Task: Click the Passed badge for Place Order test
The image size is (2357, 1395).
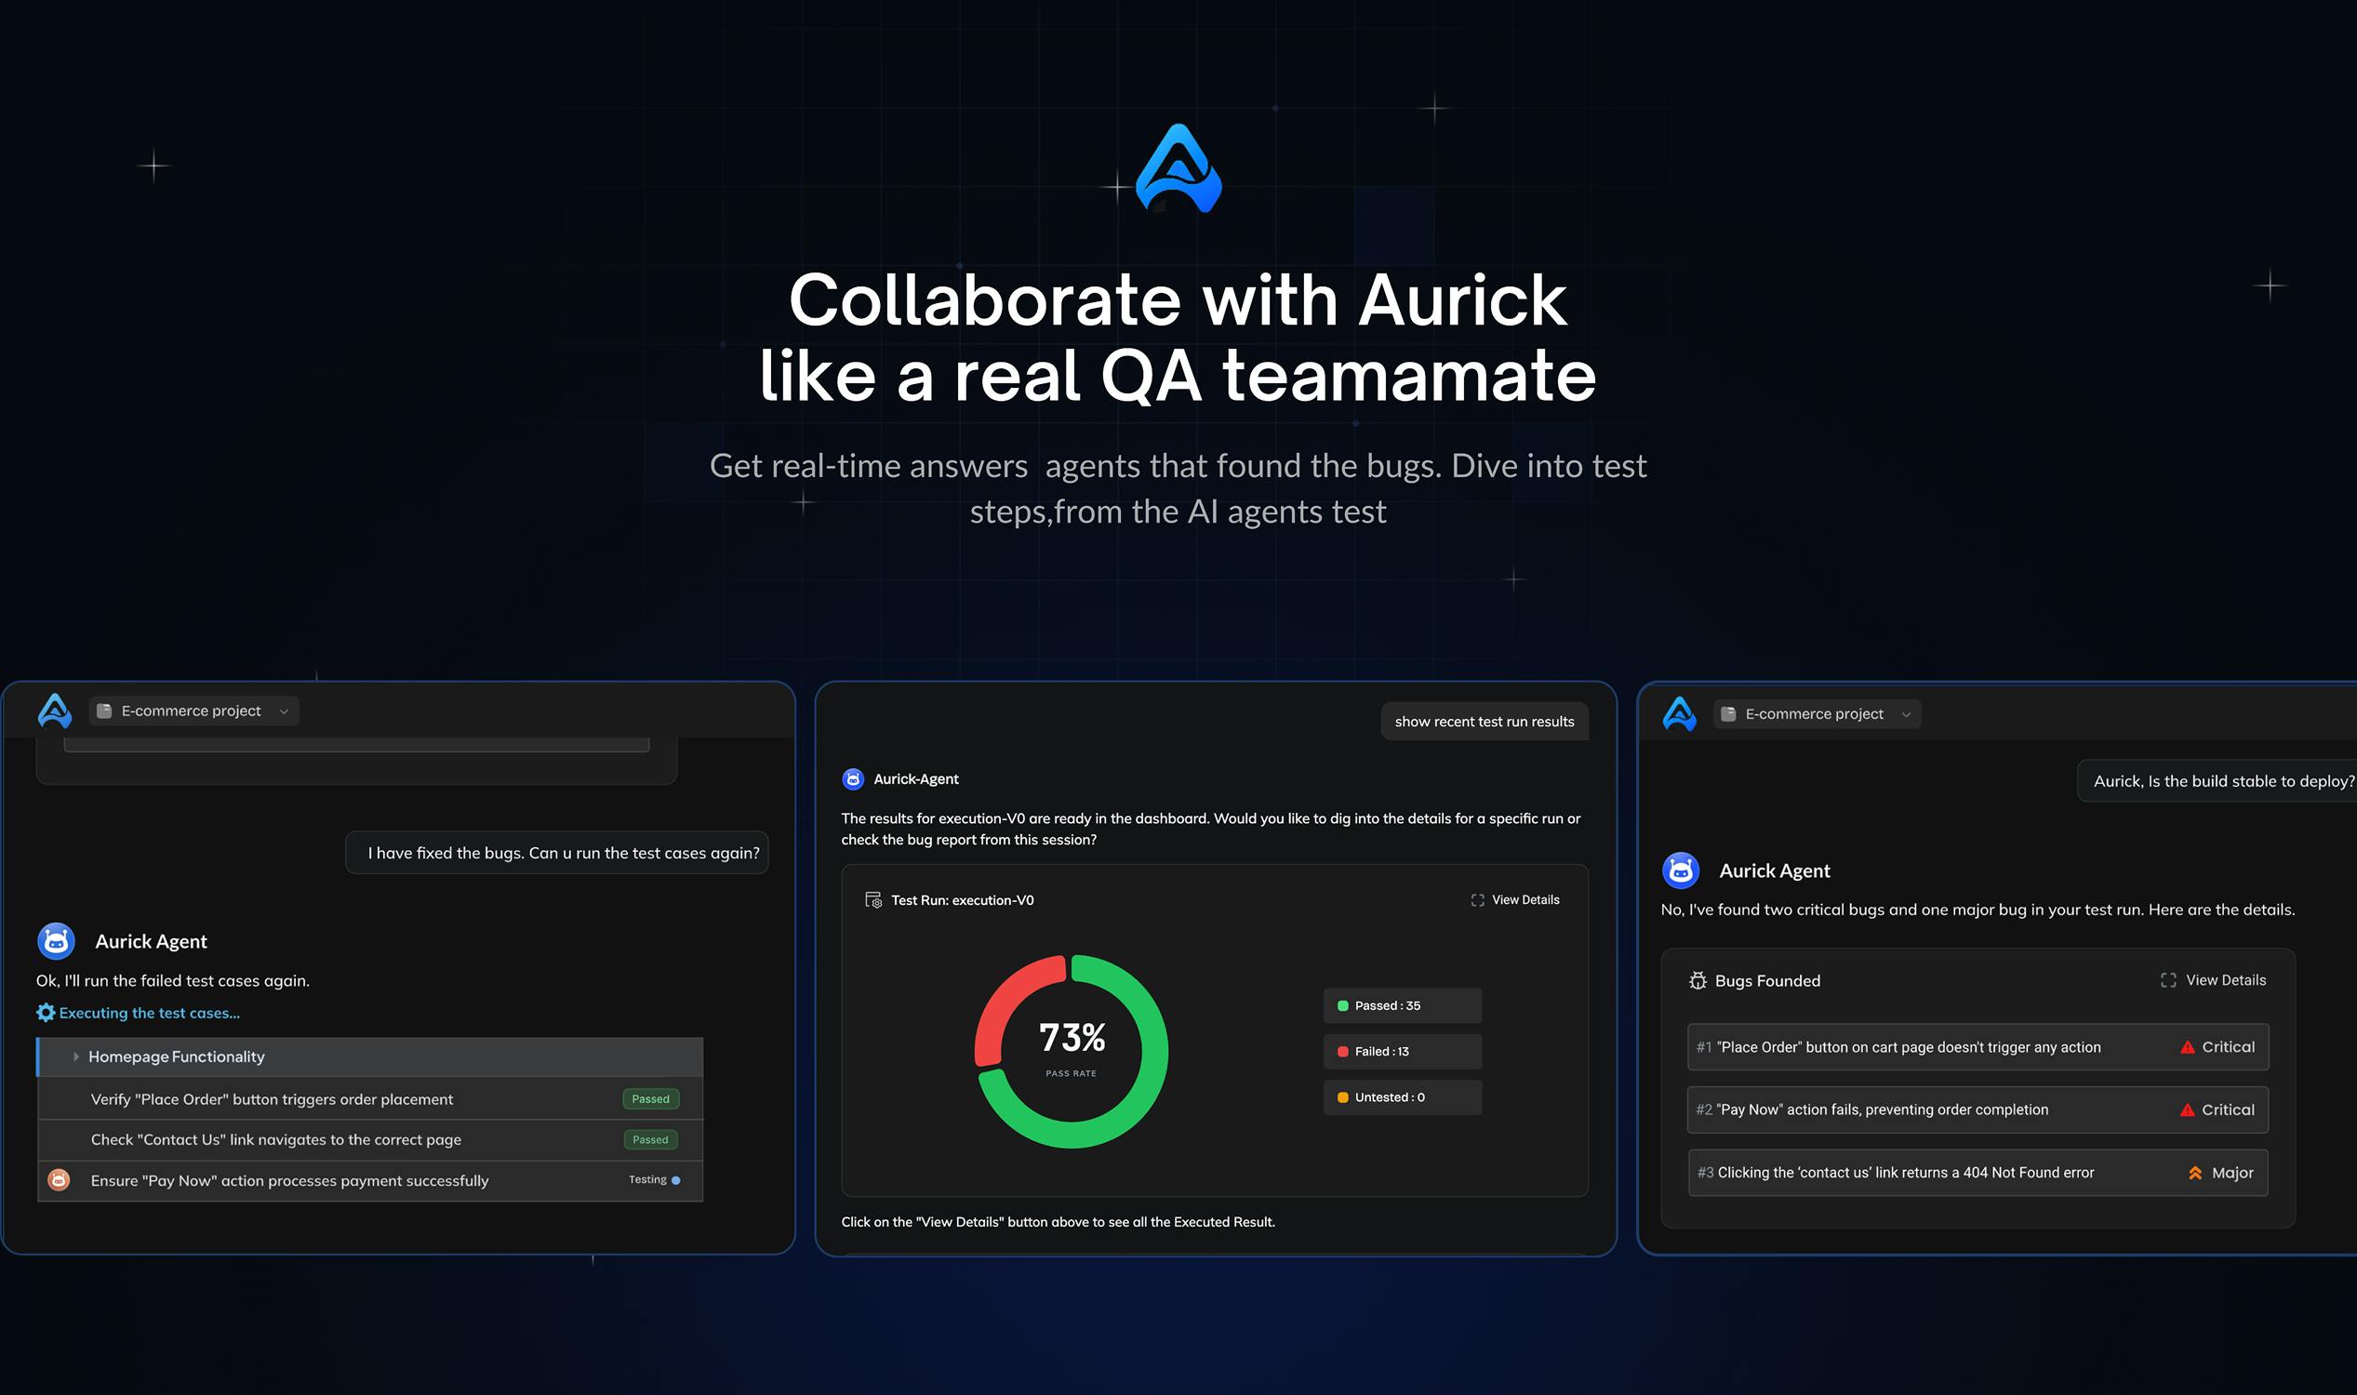Action: coord(650,1099)
